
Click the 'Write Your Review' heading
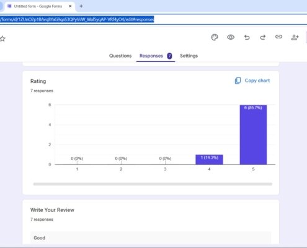[x=52, y=210]
